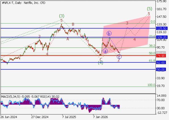Click the 161.70 price axis value
169x120 pixels.
pyautogui.click(x=162, y=9)
